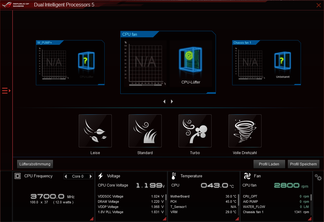Expand the CPU Frequency panel corner triangle
This screenshot has width=324, height=222.
[x=92, y=219]
